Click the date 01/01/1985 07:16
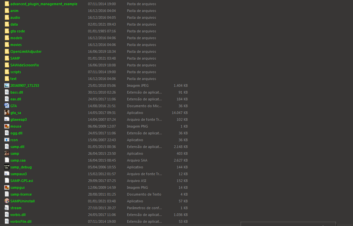 tap(102, 31)
